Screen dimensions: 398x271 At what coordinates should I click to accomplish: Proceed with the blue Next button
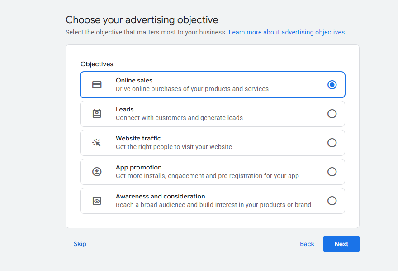pyautogui.click(x=341, y=244)
